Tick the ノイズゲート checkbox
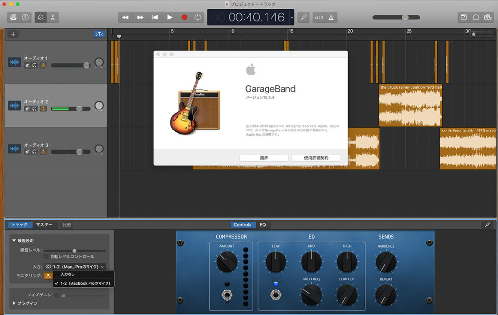Screen dimensions: 498x315 click(x=57, y=295)
